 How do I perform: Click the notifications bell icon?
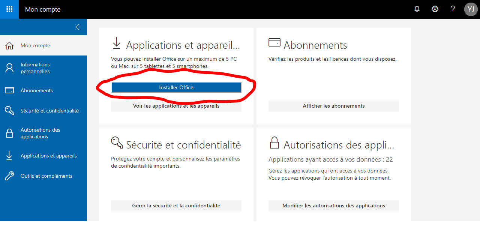click(x=417, y=9)
